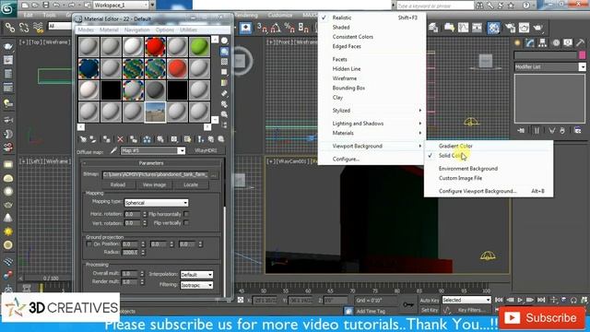
Task: Open the Selected key filter dropdown
Action: tap(466, 300)
